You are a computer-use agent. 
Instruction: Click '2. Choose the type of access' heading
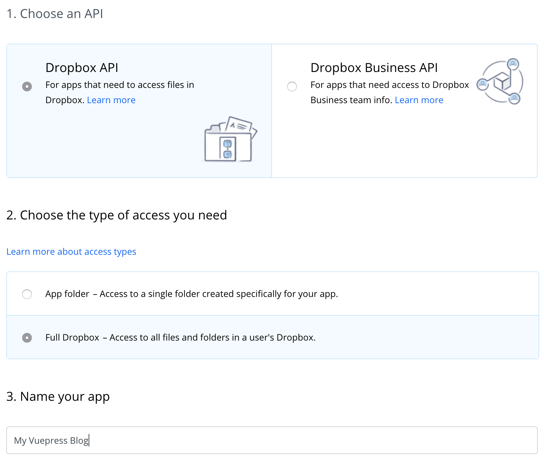coord(117,215)
